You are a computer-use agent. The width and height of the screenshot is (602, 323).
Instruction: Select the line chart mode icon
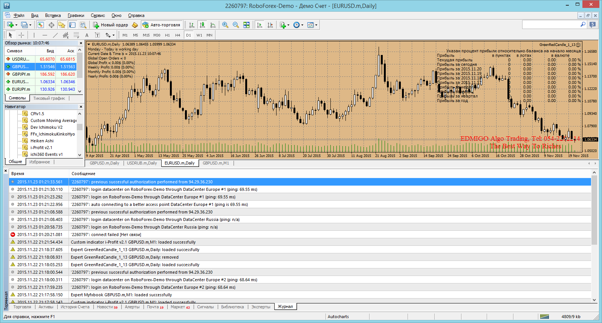click(213, 25)
